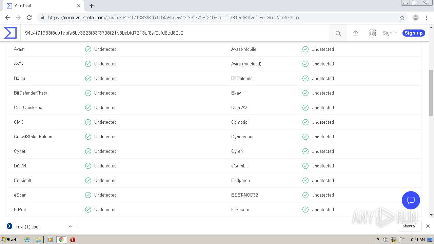This screenshot has width=434, height=244.
Task: Click the upload file icon
Action: pyautogui.click(x=355, y=33)
